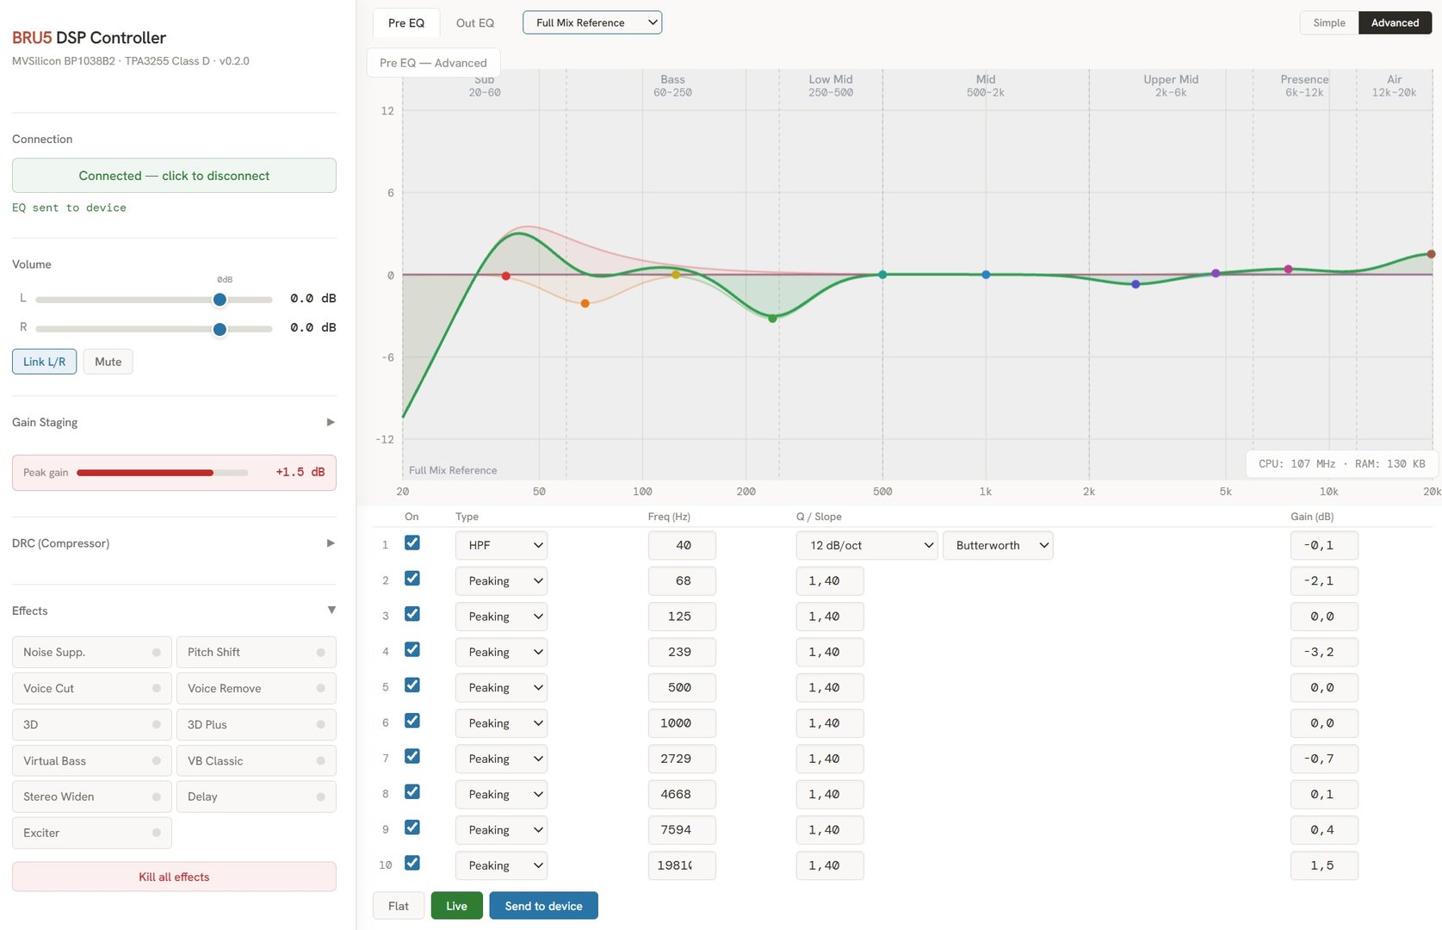Toggle the Stereo Widen effect

pos(92,797)
